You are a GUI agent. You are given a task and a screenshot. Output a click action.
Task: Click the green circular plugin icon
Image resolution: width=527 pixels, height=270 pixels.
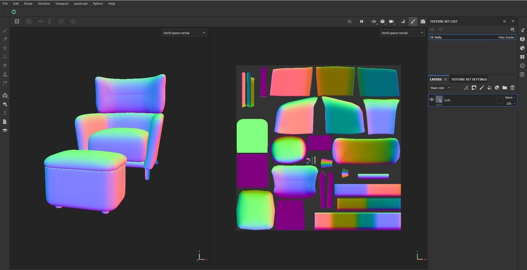[x=14, y=12]
